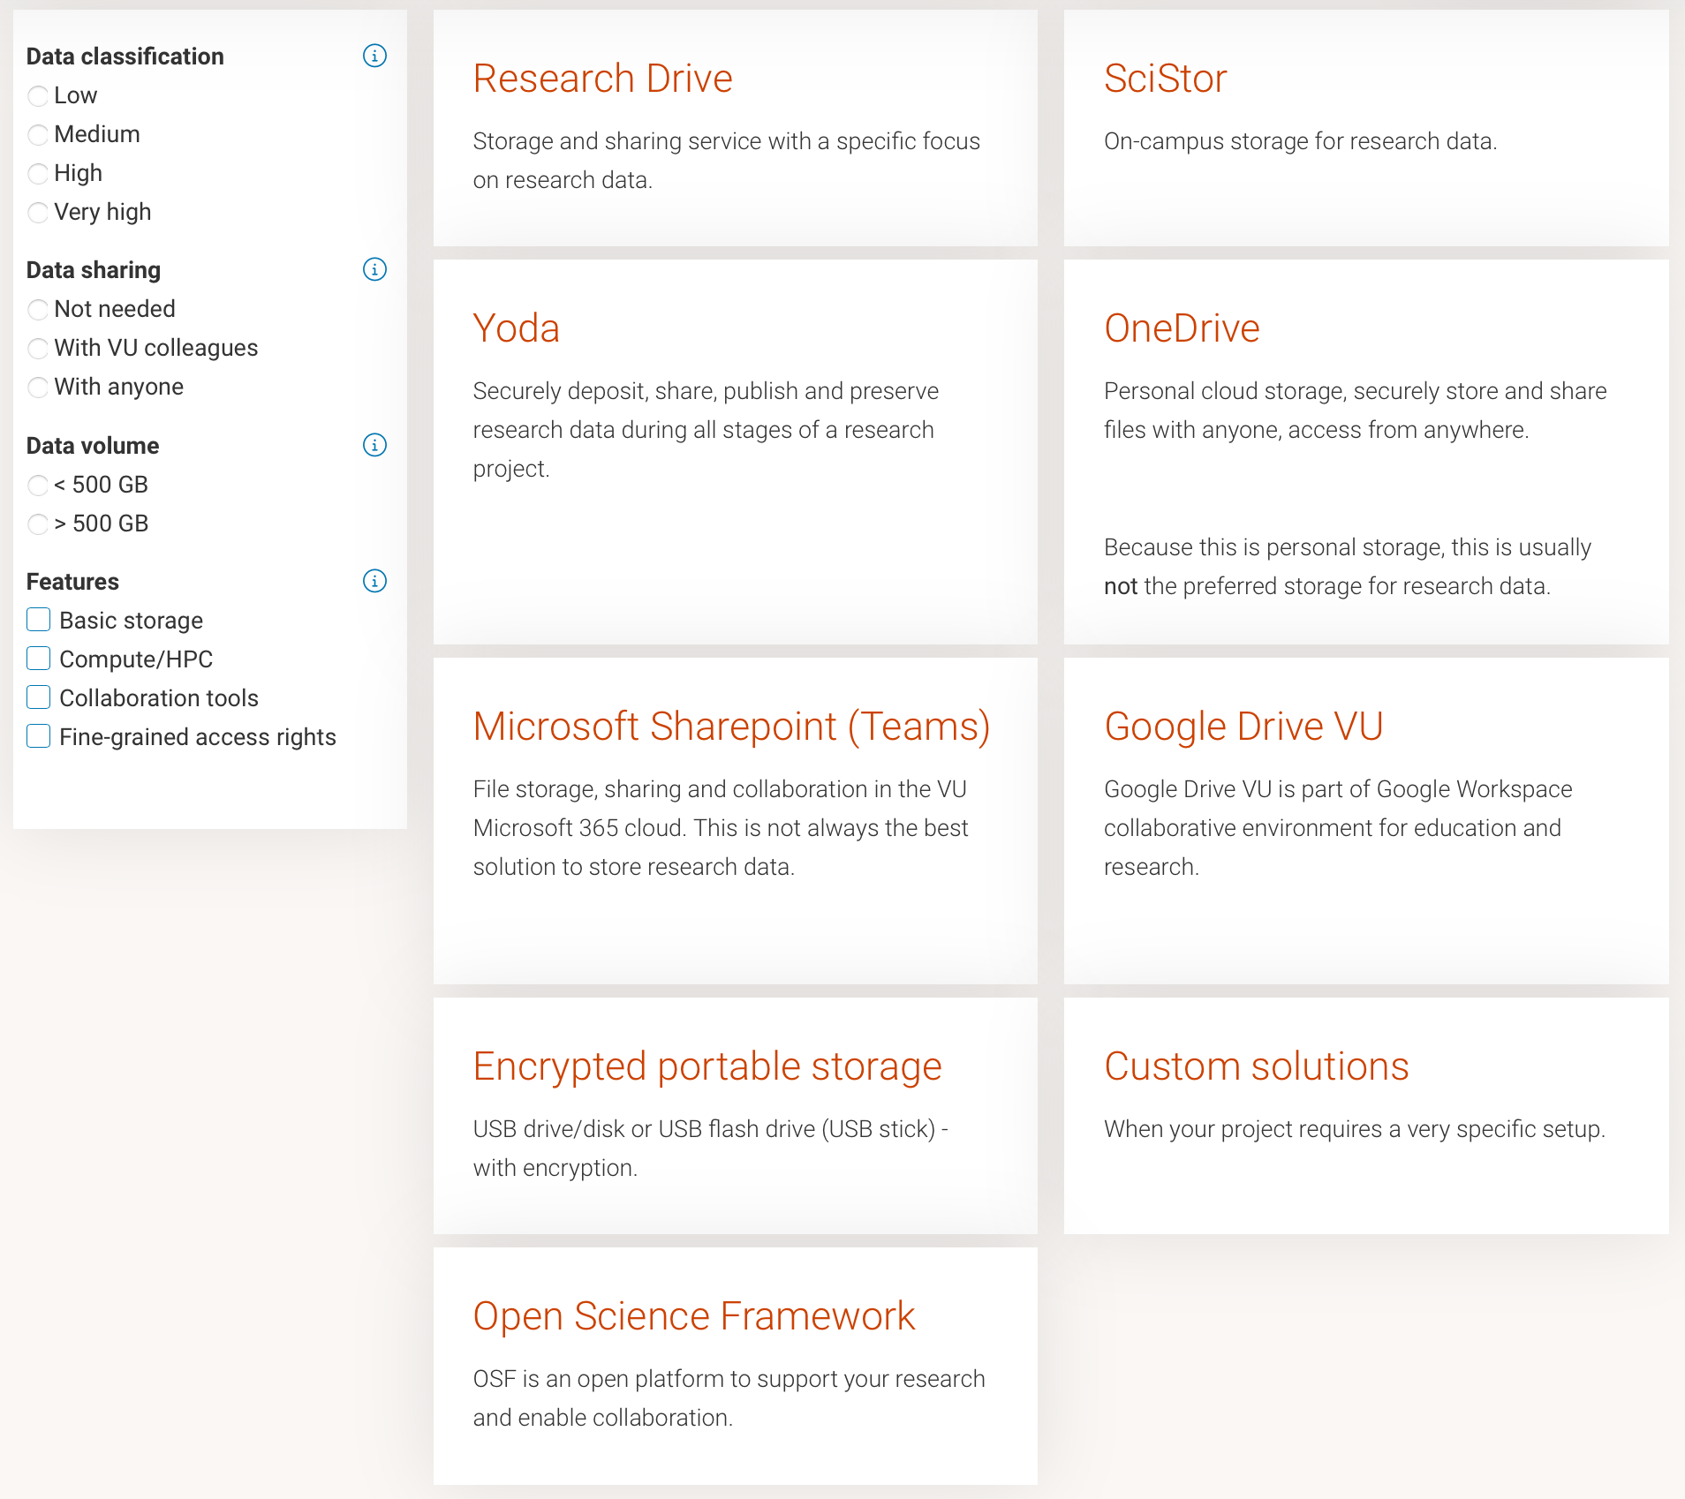The height and width of the screenshot is (1499, 1685).
Task: Click the Features heading
Action: (x=72, y=582)
